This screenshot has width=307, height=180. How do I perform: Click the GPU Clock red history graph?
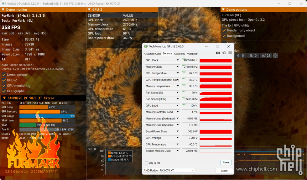(216, 61)
